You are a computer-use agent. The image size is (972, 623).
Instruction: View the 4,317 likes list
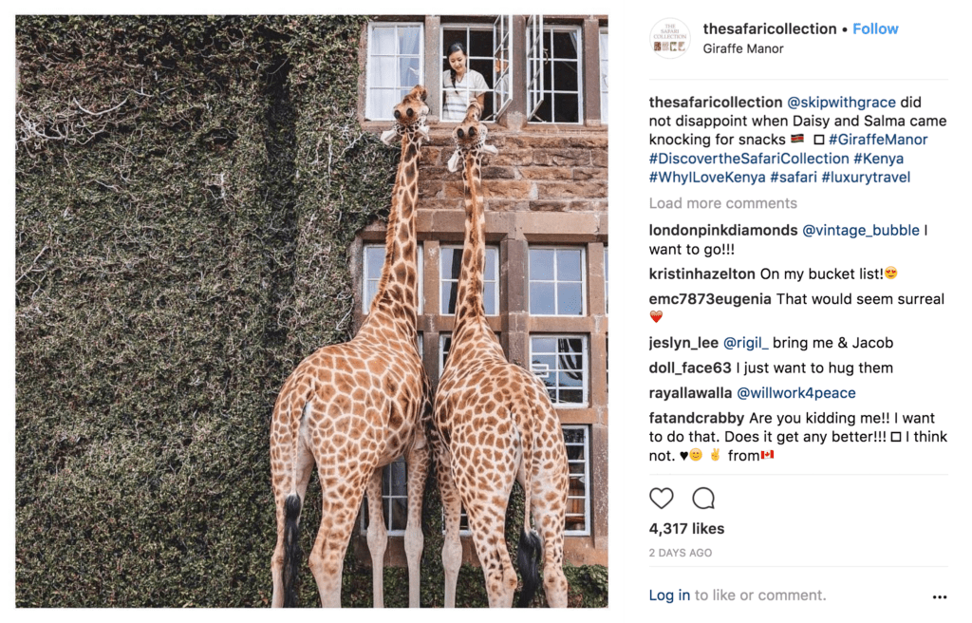pyautogui.click(x=686, y=529)
